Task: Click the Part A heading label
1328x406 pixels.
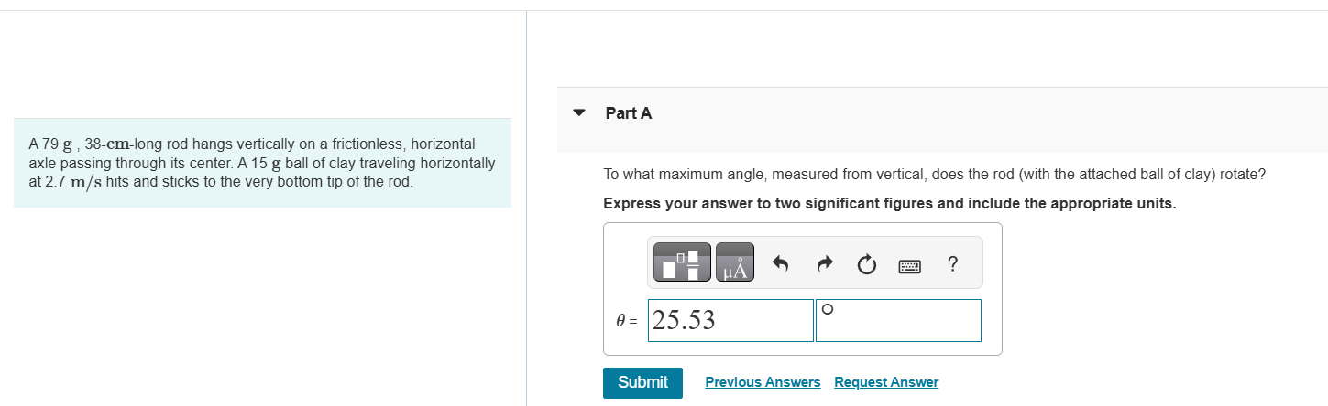Action: (629, 113)
